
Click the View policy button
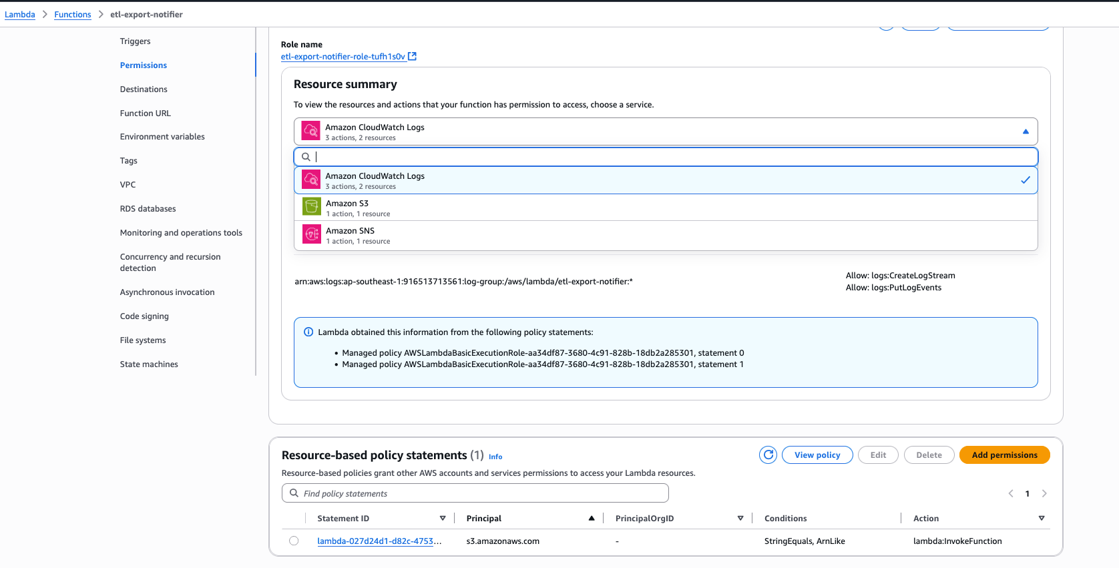(817, 455)
